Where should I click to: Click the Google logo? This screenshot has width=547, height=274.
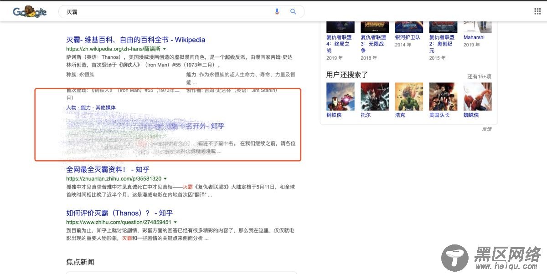click(30, 12)
